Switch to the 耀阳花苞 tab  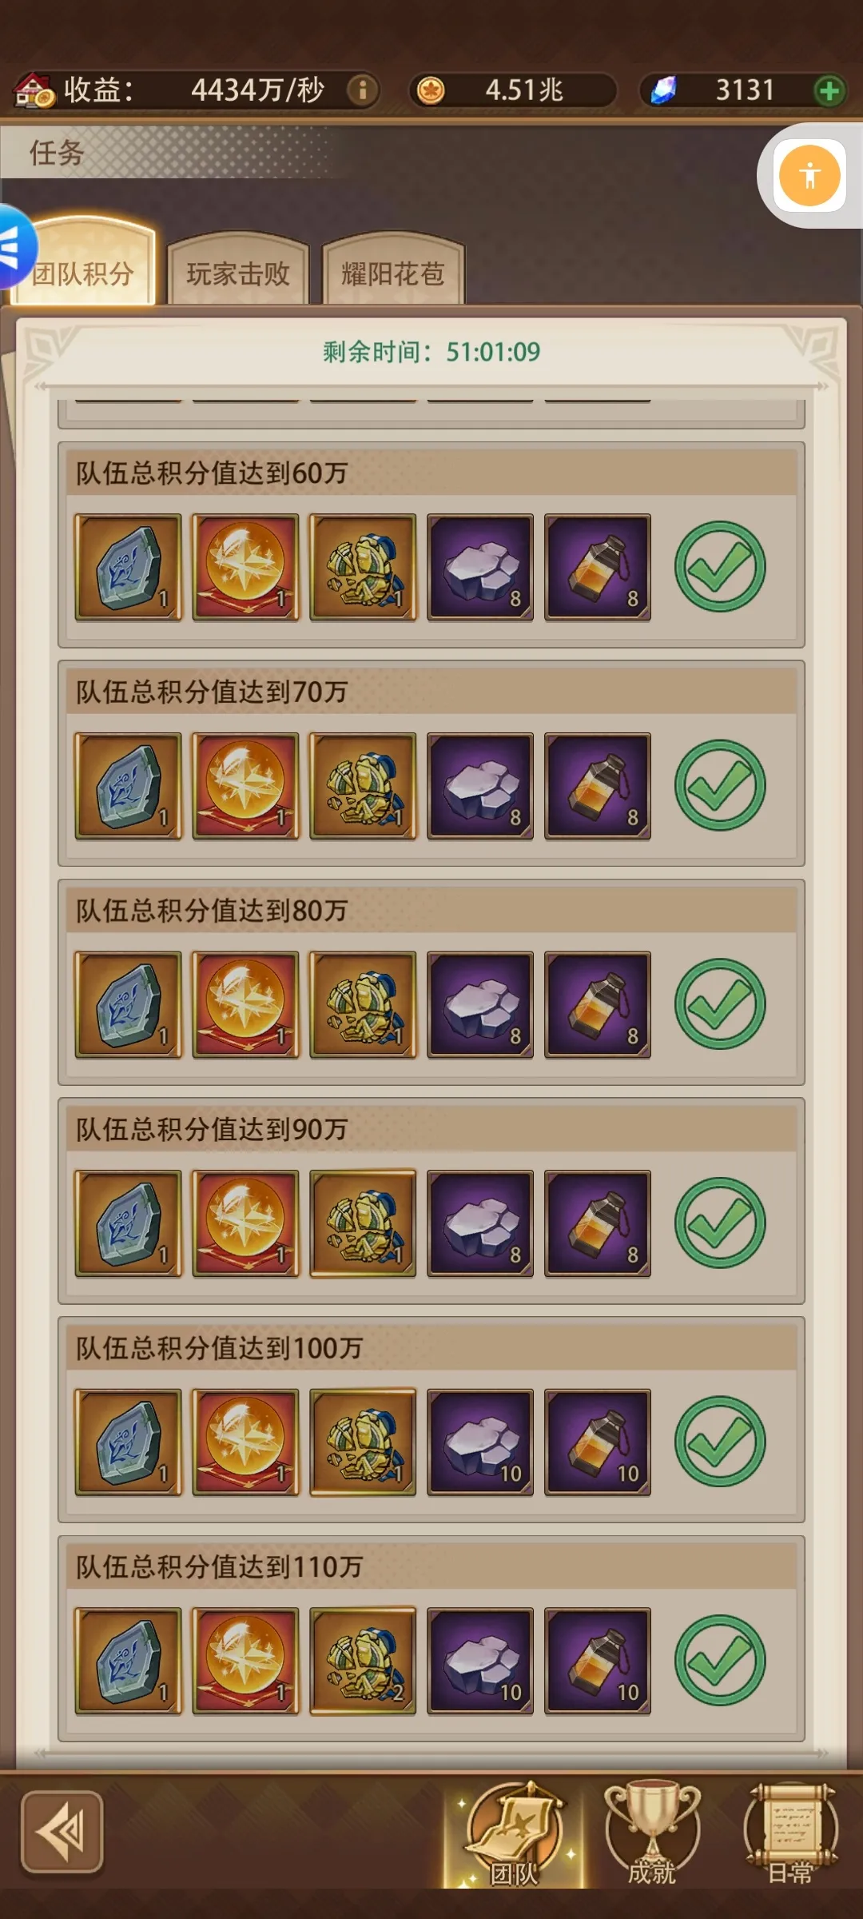pyautogui.click(x=393, y=272)
